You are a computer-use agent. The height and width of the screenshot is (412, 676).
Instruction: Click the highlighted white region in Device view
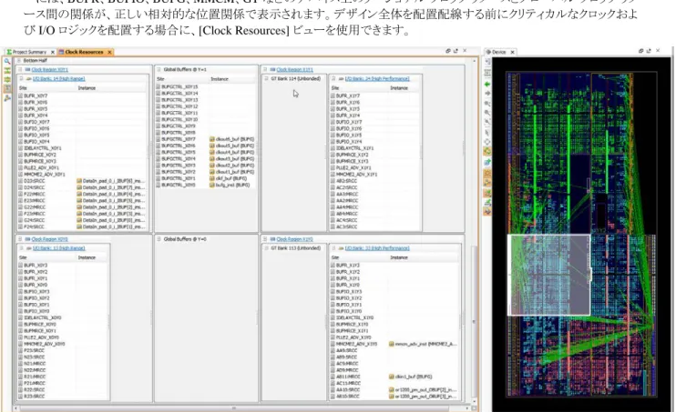point(549,275)
